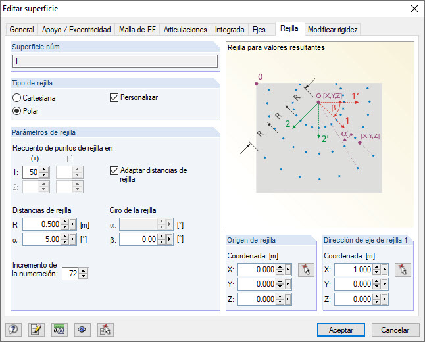Click the Aceptar button
Image resolution: width=425 pixels, height=342 pixels.
tap(341, 330)
